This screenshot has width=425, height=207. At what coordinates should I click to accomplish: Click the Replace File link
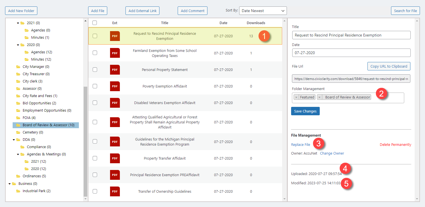(301, 145)
